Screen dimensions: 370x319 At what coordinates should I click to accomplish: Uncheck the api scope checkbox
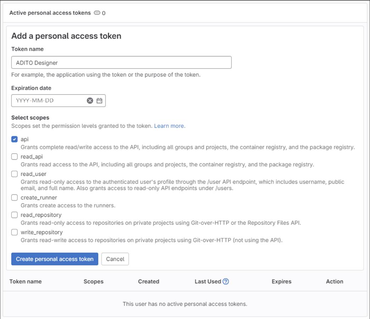tap(15, 139)
